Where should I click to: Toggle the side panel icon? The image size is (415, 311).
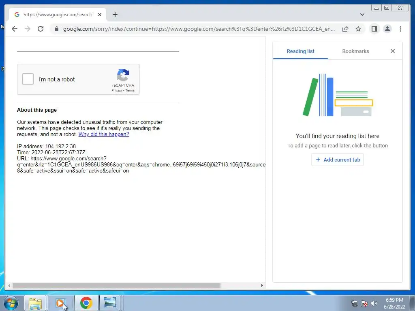(374, 29)
